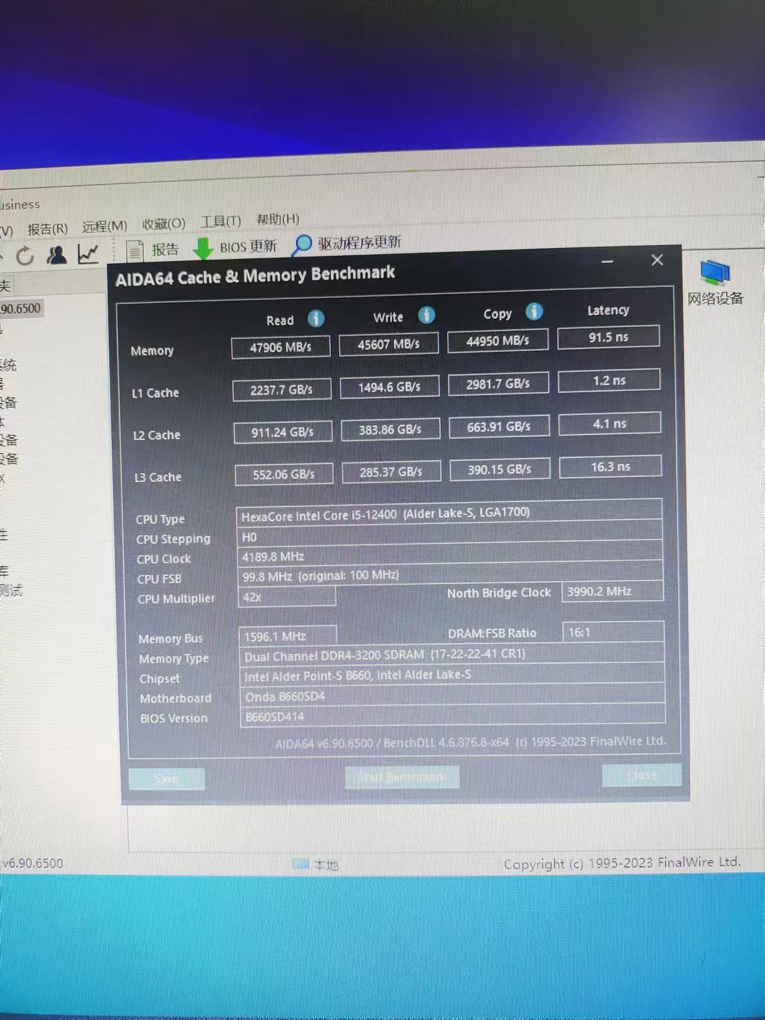Click the report document icon
Viewport: 765px width, 1020px height.
tap(135, 251)
